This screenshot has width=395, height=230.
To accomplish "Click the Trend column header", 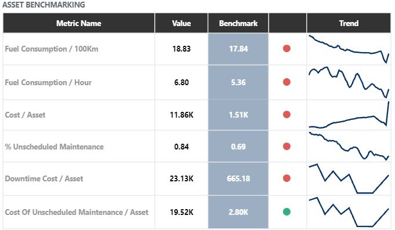I will pos(349,23).
